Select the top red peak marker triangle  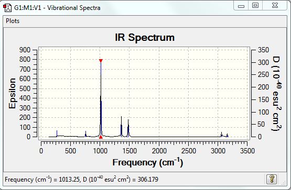pyautogui.click(x=101, y=61)
